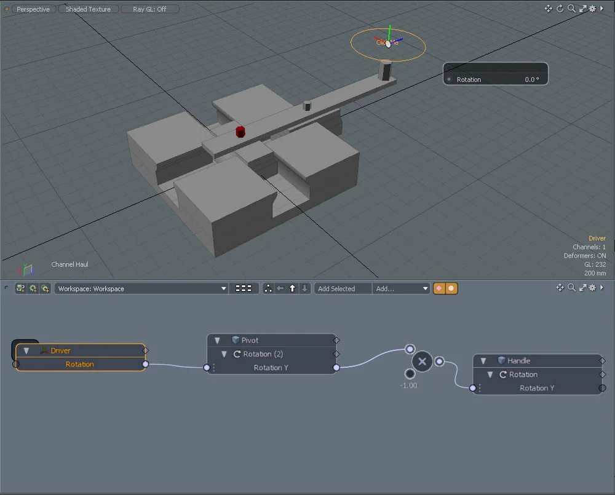Click the Add Selected button

pyautogui.click(x=342, y=288)
